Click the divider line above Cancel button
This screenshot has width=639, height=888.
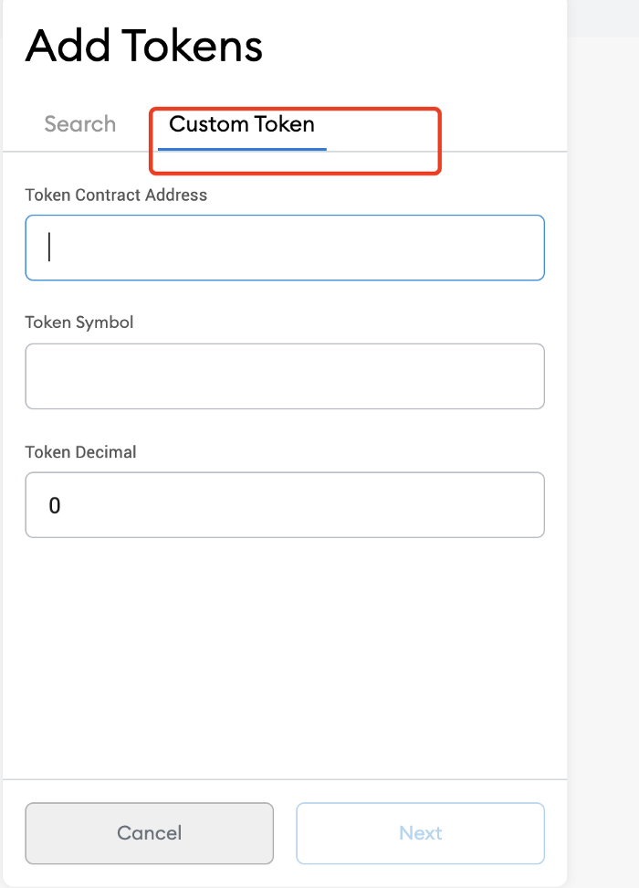pos(285,779)
